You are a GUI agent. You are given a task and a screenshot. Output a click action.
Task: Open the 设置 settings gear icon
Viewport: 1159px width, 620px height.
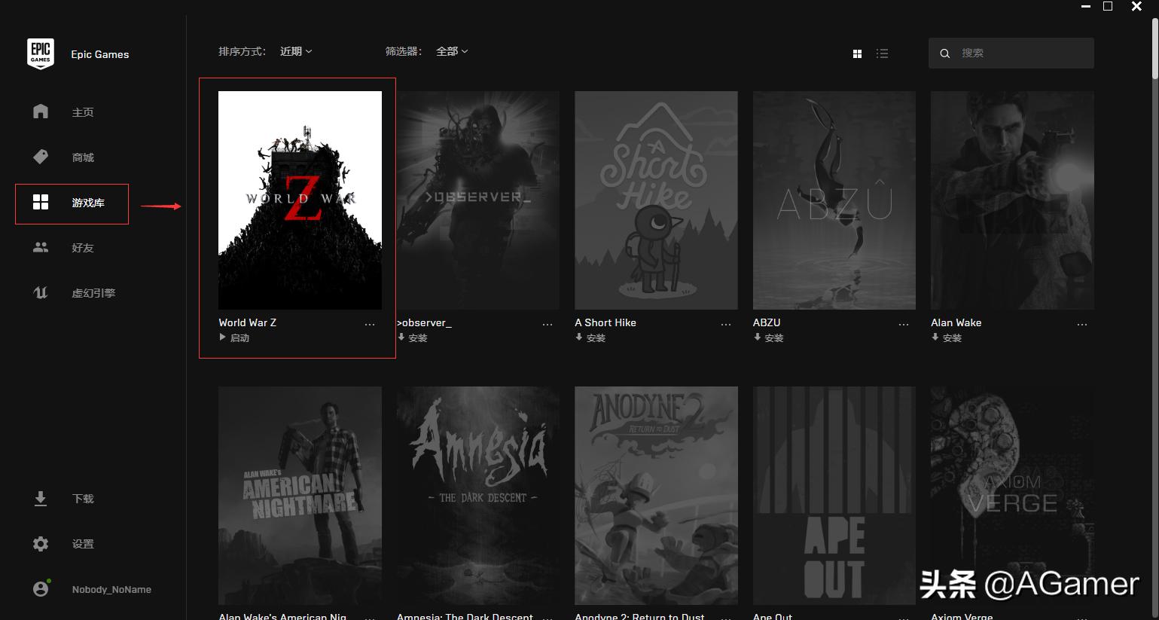[41, 543]
